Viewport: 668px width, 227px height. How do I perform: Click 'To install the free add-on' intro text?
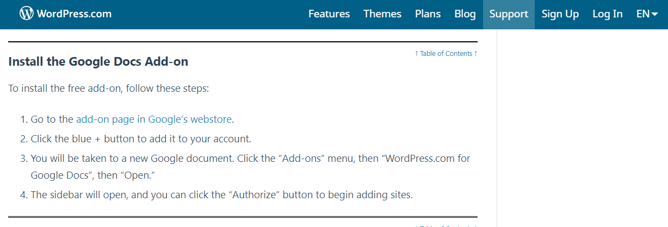(x=108, y=88)
